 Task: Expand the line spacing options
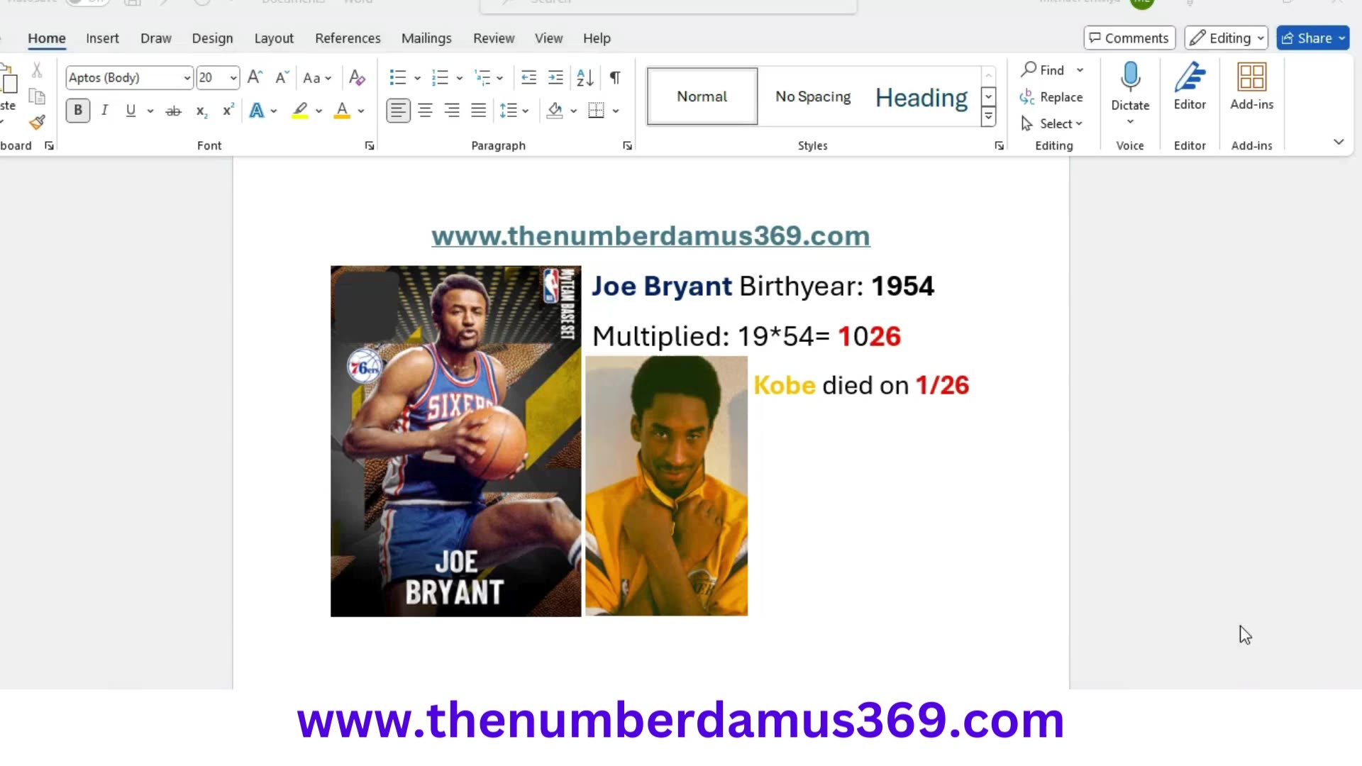coord(526,111)
